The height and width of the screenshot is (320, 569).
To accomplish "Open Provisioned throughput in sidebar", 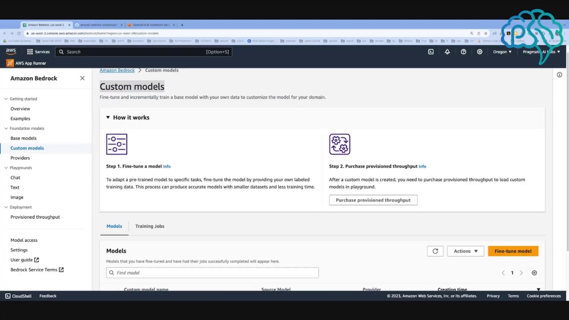I will pyautogui.click(x=35, y=217).
